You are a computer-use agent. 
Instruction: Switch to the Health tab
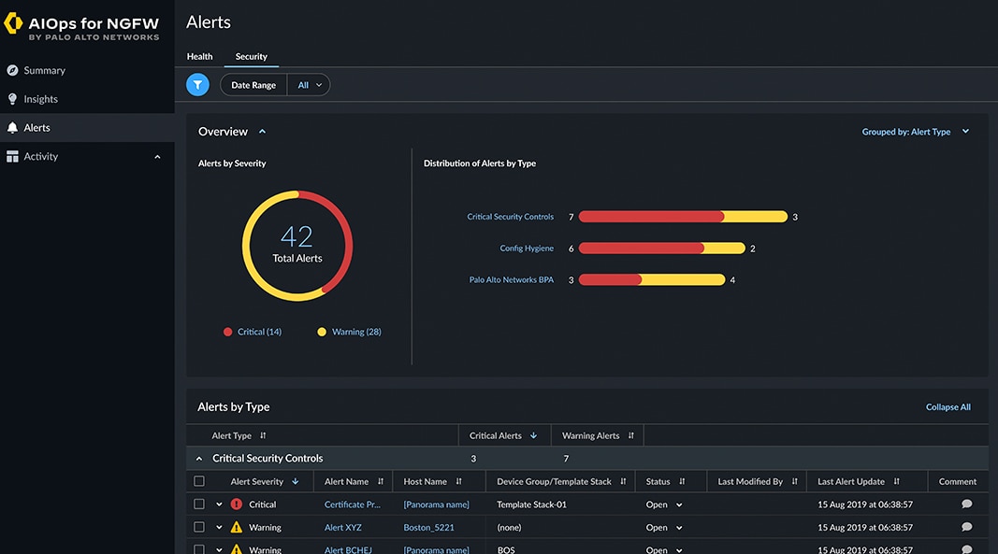point(199,57)
